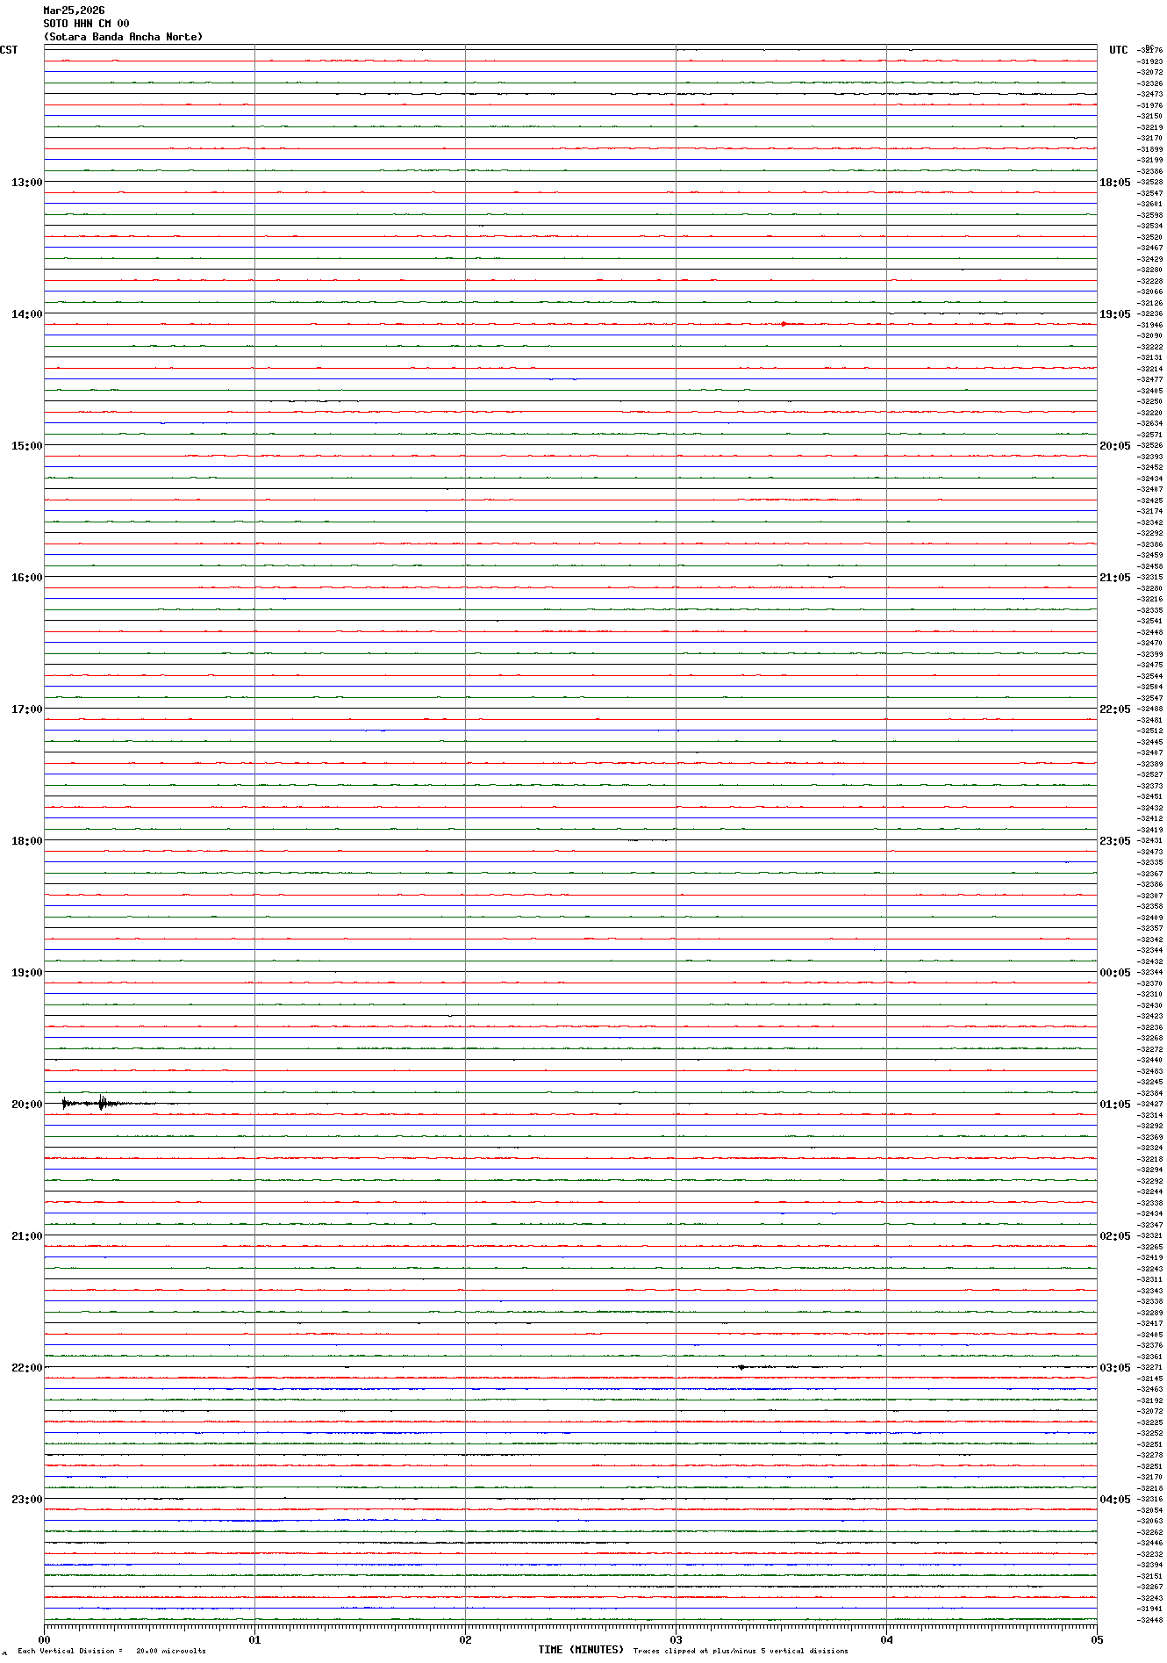
Task: Click the CST timezone label
Action: (x=9, y=50)
